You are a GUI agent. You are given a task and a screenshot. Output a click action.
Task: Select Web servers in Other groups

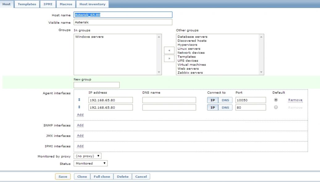(188, 69)
